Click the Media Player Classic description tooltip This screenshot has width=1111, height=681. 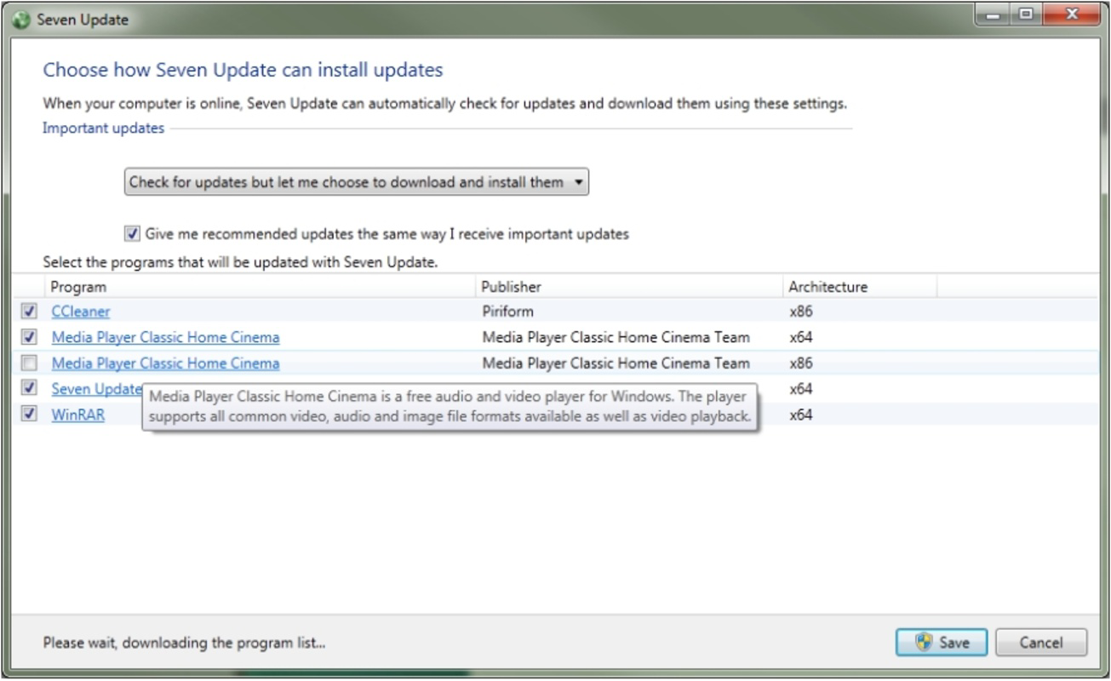[x=450, y=407]
